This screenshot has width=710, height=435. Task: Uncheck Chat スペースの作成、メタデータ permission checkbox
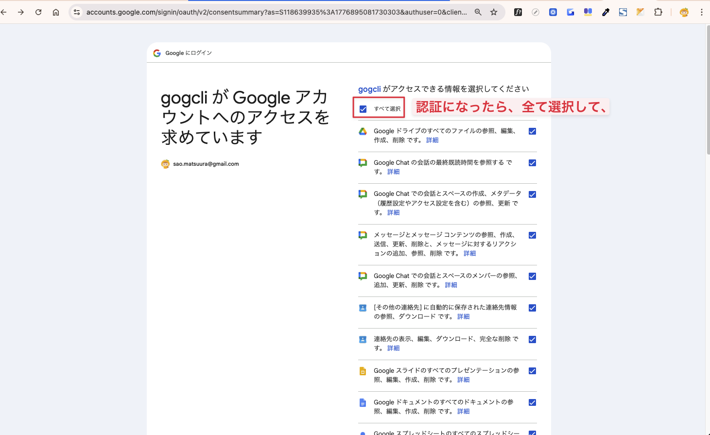tap(532, 194)
